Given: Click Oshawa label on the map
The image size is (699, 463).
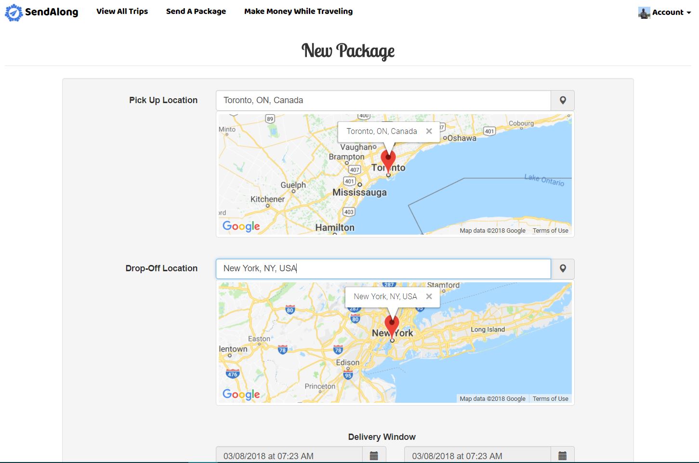Looking at the screenshot, I should coord(462,138).
